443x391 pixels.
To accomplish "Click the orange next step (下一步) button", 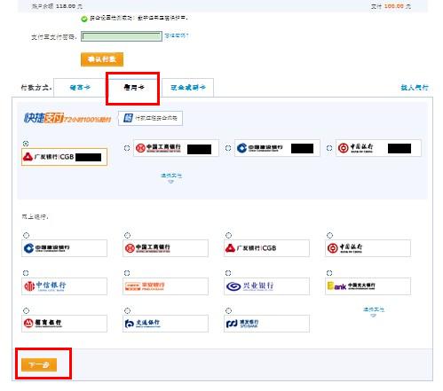I will coord(39,364).
